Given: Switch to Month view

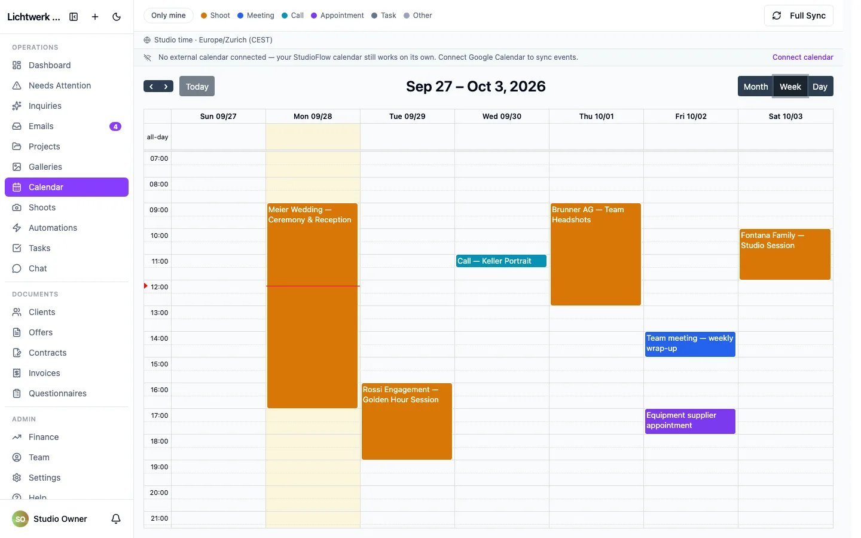Looking at the screenshot, I should point(756,87).
